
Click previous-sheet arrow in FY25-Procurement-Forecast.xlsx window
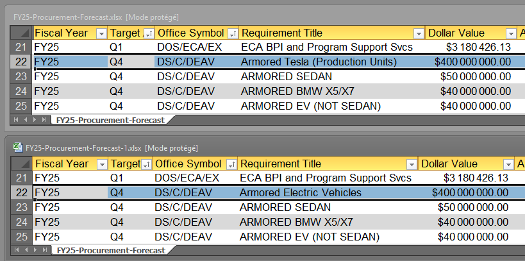[24, 119]
